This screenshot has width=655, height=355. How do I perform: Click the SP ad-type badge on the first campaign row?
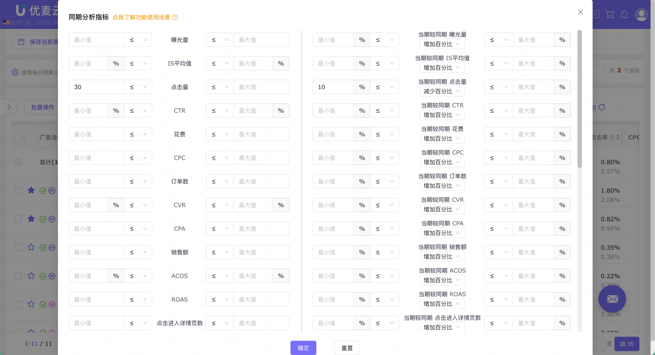tap(52, 190)
